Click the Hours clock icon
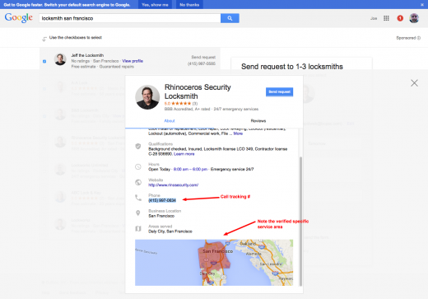 click(x=138, y=166)
